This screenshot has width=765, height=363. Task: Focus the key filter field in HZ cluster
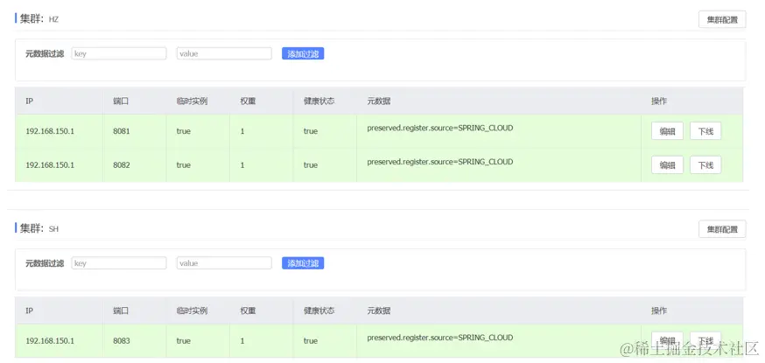[119, 53]
